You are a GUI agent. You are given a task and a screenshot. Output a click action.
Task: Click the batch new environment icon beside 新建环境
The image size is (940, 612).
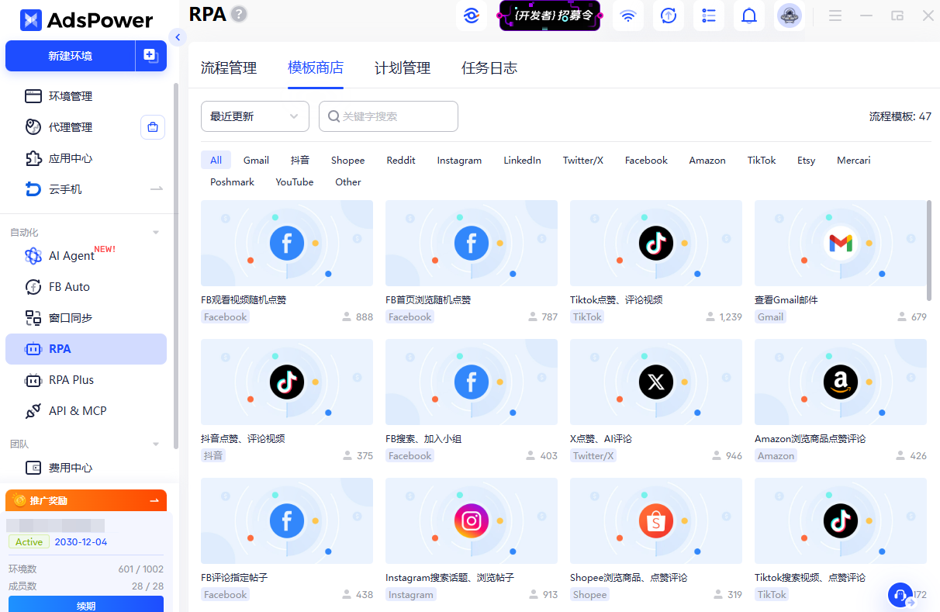[150, 56]
